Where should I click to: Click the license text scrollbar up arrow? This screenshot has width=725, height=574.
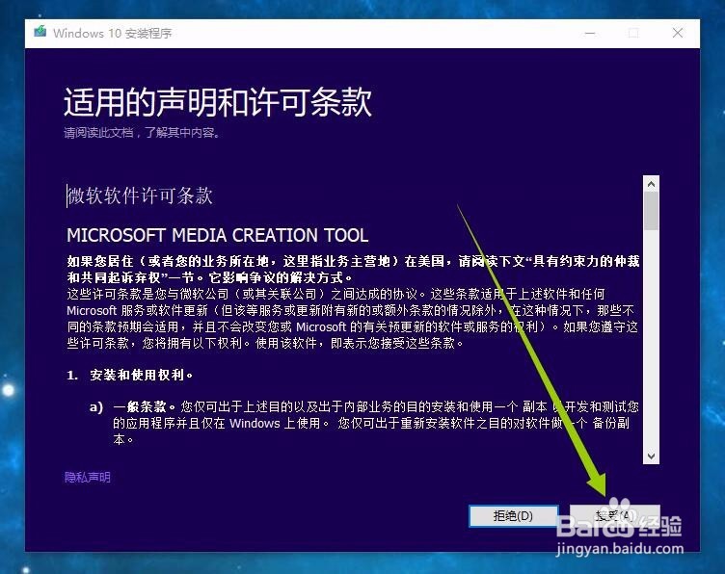coord(651,184)
